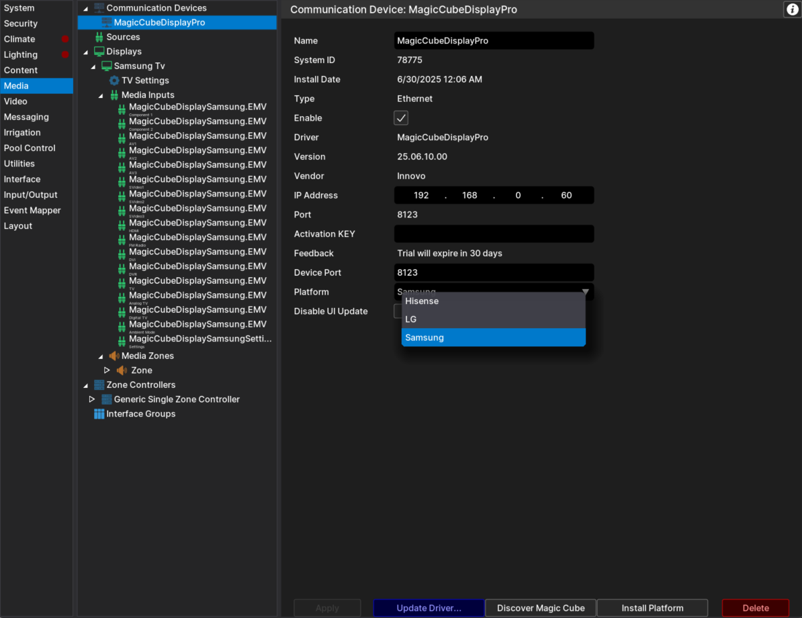The height and width of the screenshot is (618, 802).
Task: Click the MagicCubeDisplayPro device icon in tree
Action: (x=107, y=22)
